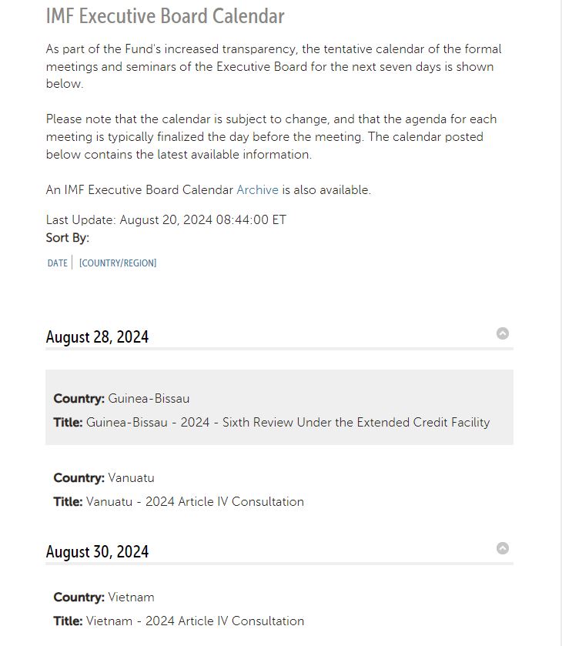The image size is (562, 646).
Task: Click the circular chevron beside August 28
Action: [503, 333]
